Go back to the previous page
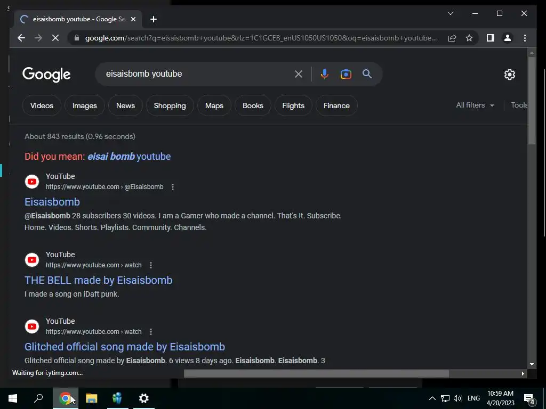The height and width of the screenshot is (409, 546). (x=21, y=38)
